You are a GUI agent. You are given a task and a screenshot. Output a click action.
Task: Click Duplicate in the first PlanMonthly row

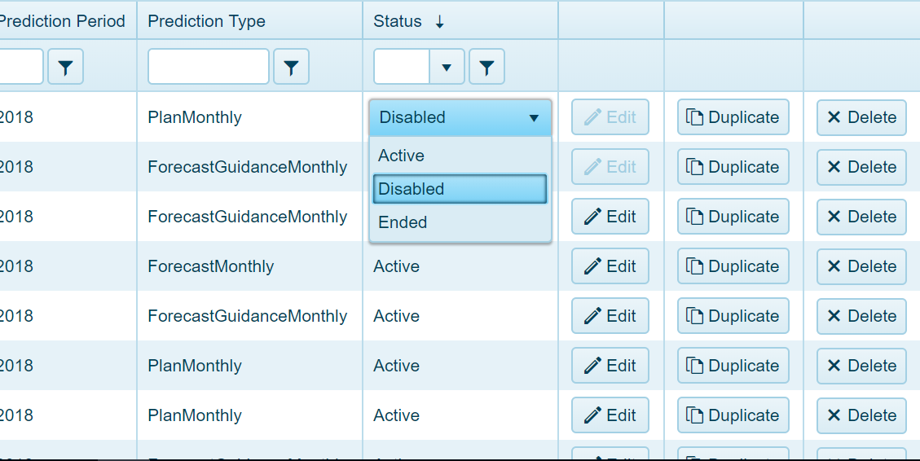point(733,117)
